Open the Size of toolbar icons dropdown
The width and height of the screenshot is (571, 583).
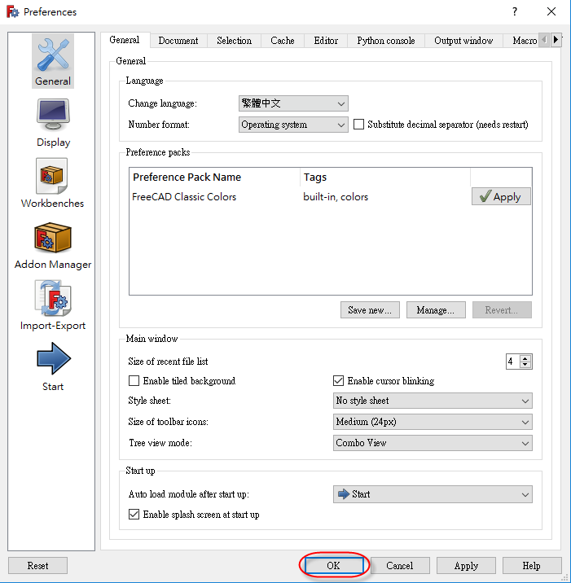[x=433, y=422]
